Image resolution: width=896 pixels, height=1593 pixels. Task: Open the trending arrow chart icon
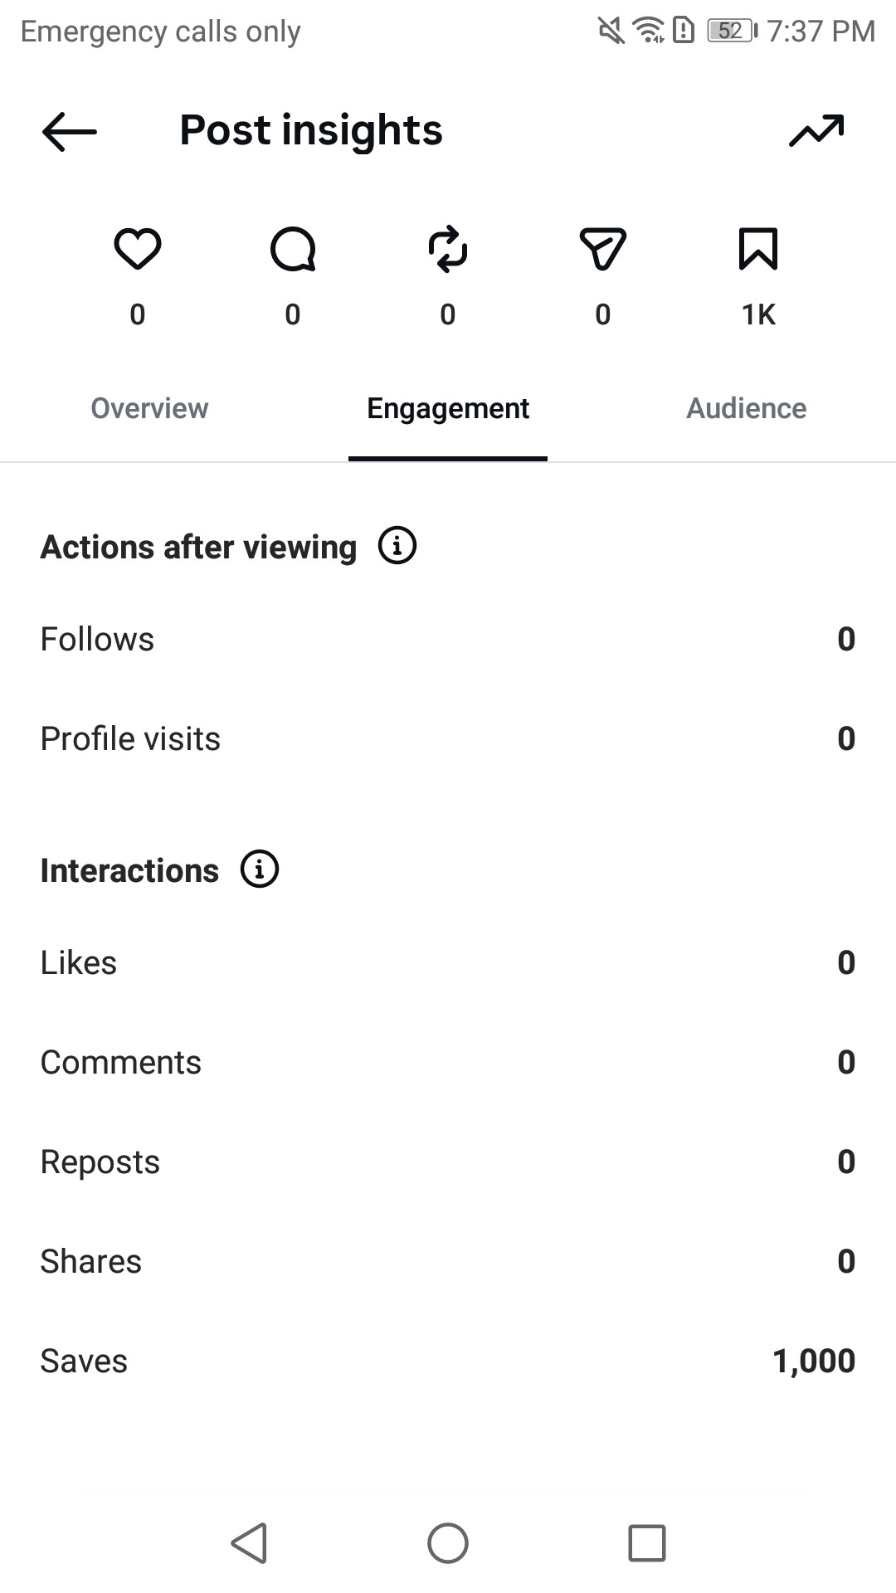click(816, 130)
